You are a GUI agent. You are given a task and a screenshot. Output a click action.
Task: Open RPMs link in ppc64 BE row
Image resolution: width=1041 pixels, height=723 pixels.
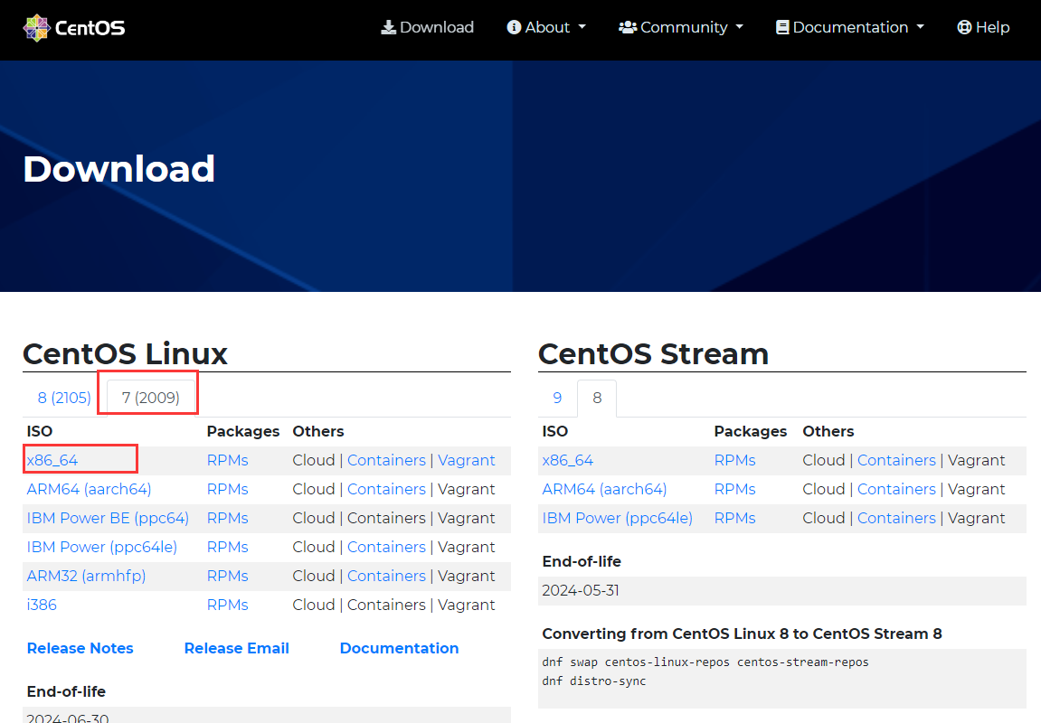tap(228, 518)
